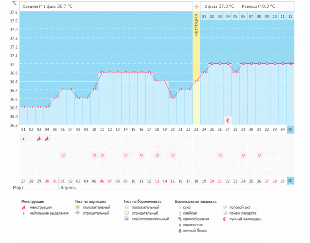Click temperature point on cycle day 20
310x243 pixels.
tap(173, 98)
